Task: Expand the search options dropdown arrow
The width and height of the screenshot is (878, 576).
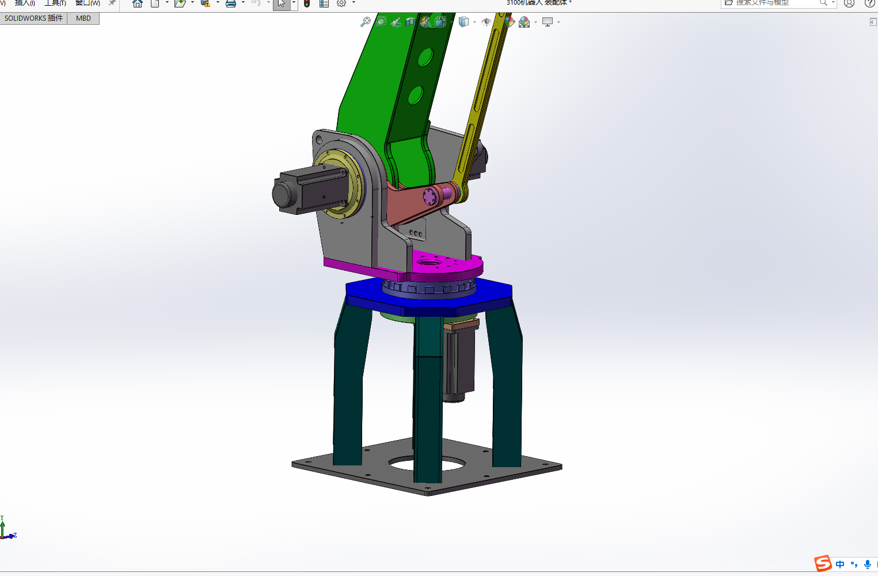Action: [x=833, y=3]
